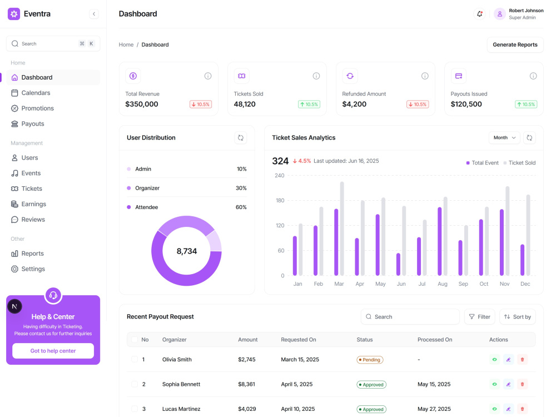Show info for Total Revenue card
Screen dimensions: 556x417
coord(208,76)
